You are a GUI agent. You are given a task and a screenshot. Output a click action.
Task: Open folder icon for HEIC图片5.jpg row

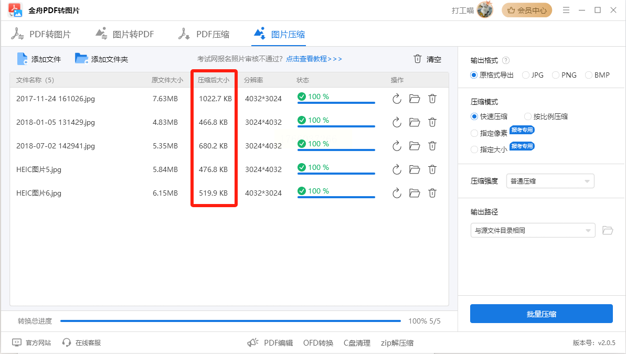coord(415,169)
